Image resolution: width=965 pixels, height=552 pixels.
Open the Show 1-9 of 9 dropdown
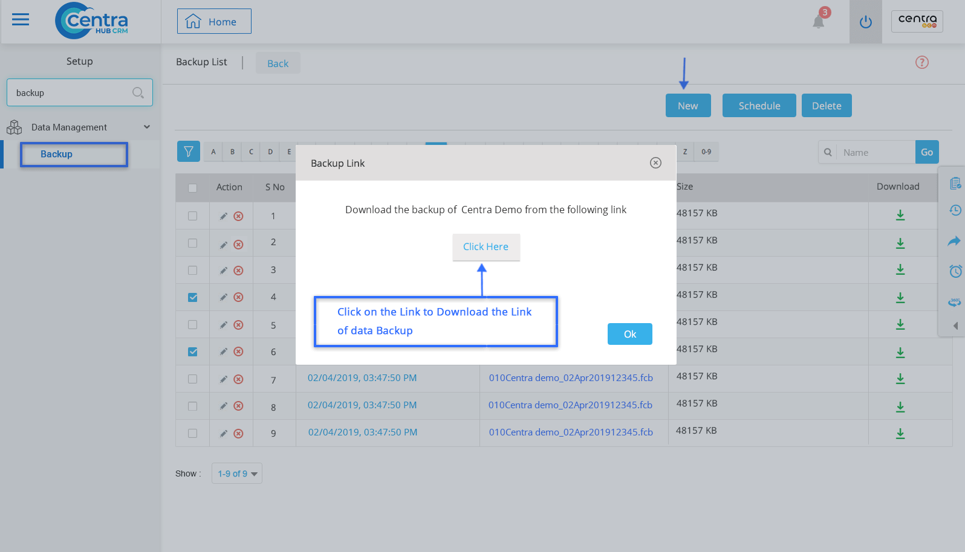(x=237, y=473)
